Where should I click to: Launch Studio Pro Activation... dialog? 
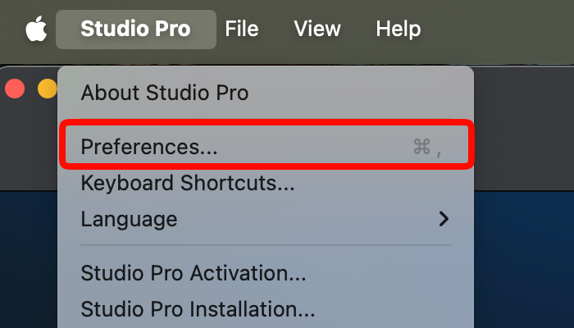pyautogui.click(x=194, y=273)
